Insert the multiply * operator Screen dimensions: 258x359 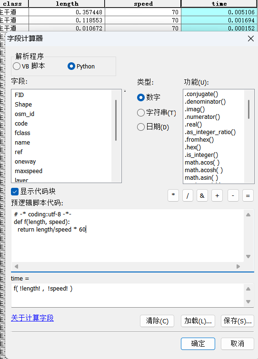pyautogui.click(x=173, y=195)
